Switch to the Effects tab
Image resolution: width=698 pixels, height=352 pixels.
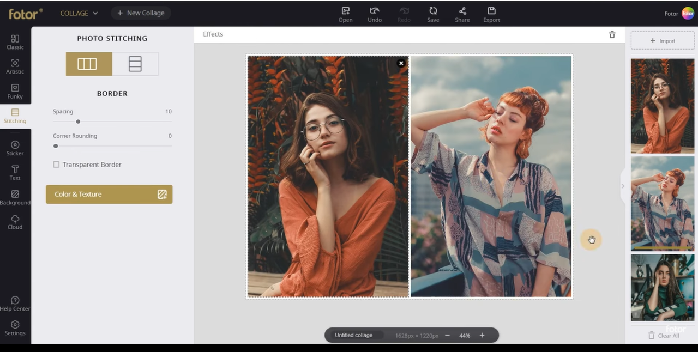[x=213, y=34]
